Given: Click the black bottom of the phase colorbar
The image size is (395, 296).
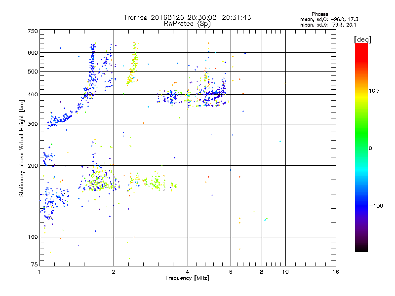Looking at the screenshot, I should pyautogui.click(x=361, y=249).
